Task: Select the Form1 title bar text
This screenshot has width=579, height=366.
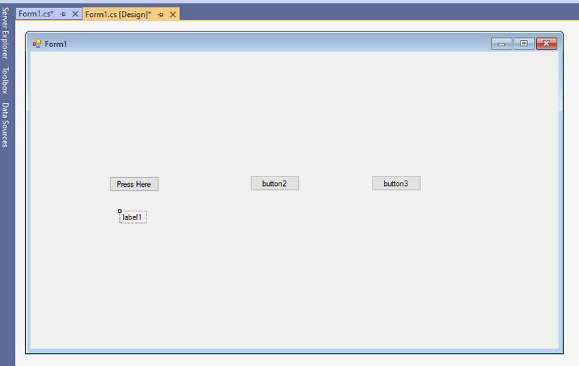Action: (56, 44)
